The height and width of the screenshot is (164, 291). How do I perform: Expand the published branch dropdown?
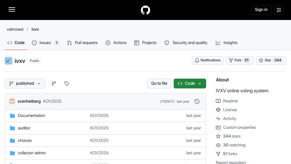pos(25,84)
